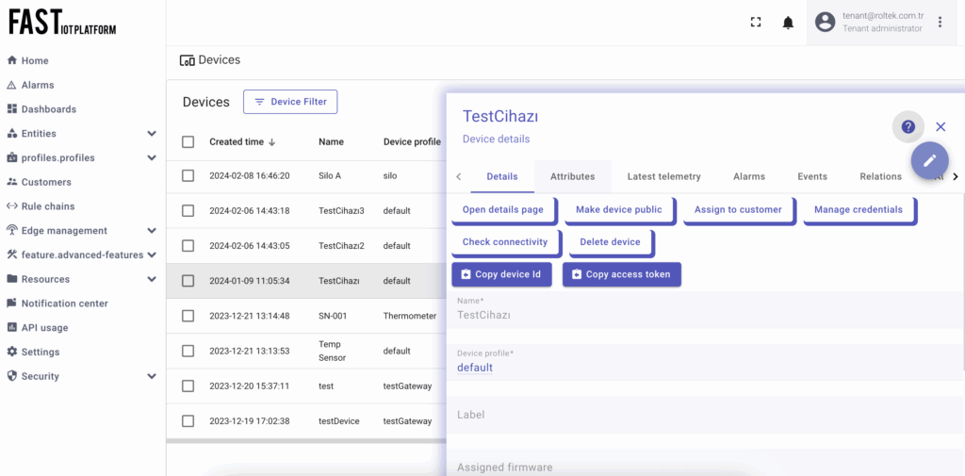Check the test row checkbox
Viewport: 965px width, 476px height.
point(188,386)
